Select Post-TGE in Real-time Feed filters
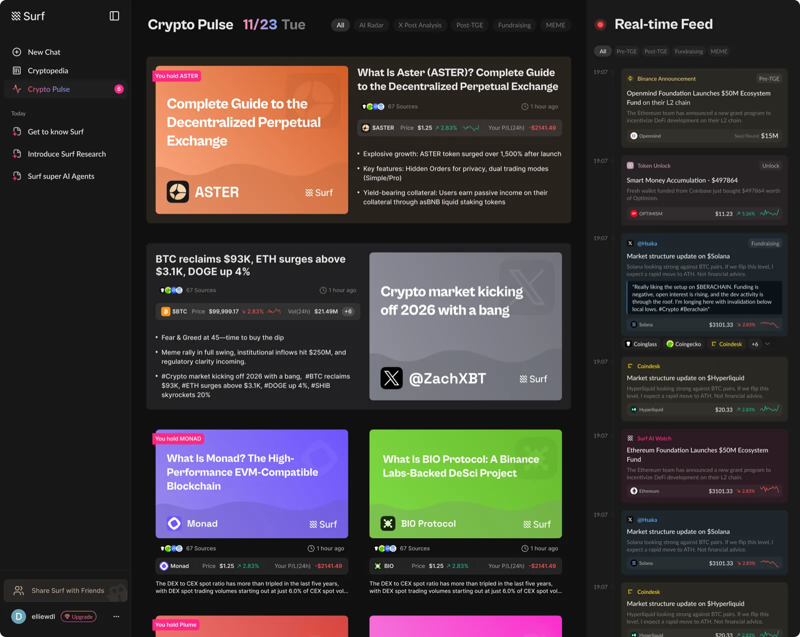The width and height of the screenshot is (800, 637). [x=656, y=51]
